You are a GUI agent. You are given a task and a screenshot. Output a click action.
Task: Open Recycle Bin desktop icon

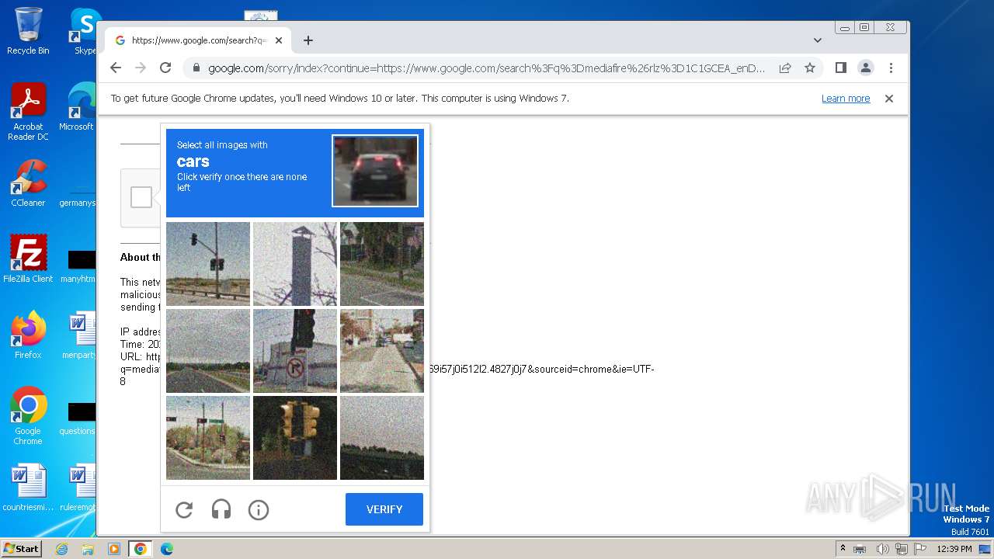pyautogui.click(x=28, y=31)
